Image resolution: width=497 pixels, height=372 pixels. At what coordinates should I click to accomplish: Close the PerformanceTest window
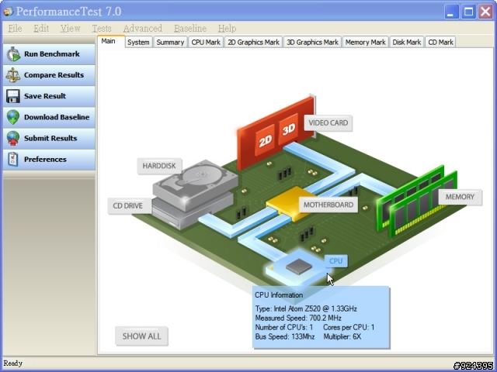(485, 12)
